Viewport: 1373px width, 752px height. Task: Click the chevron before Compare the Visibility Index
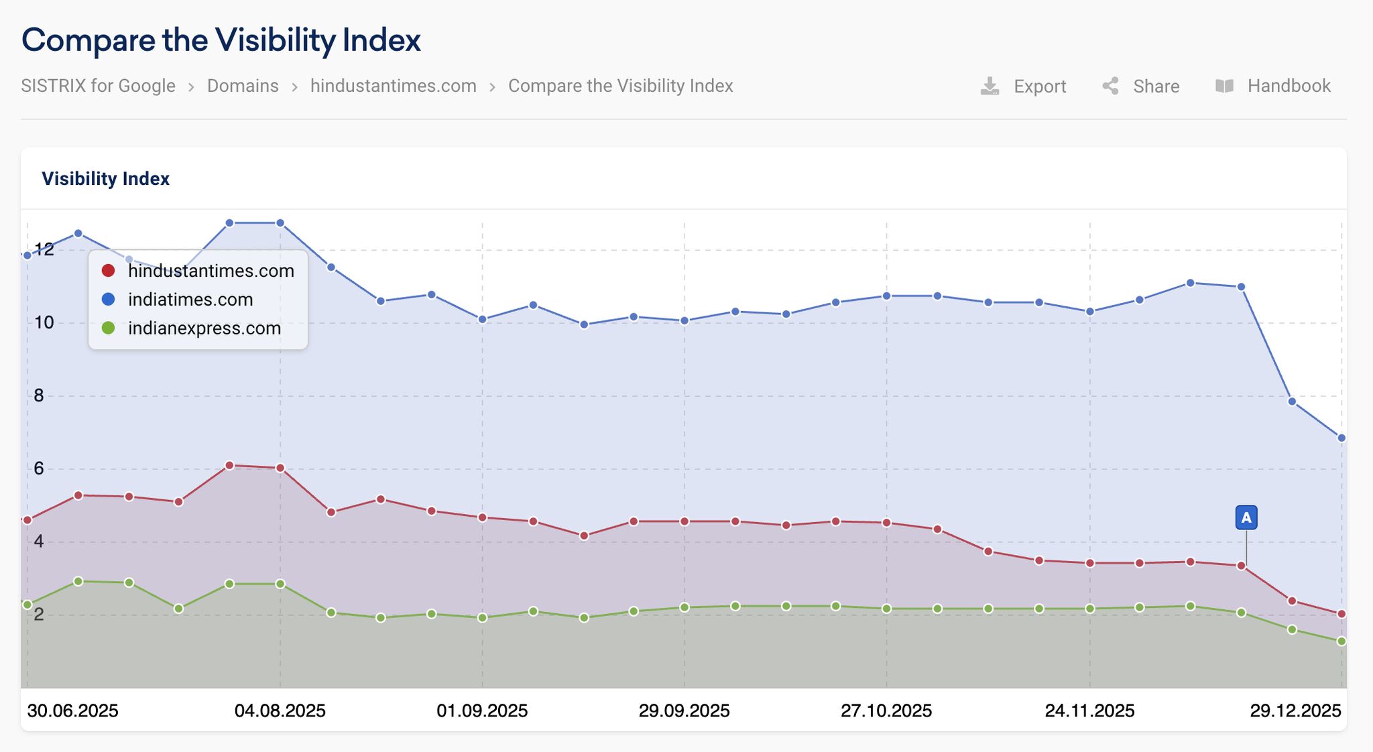493,86
